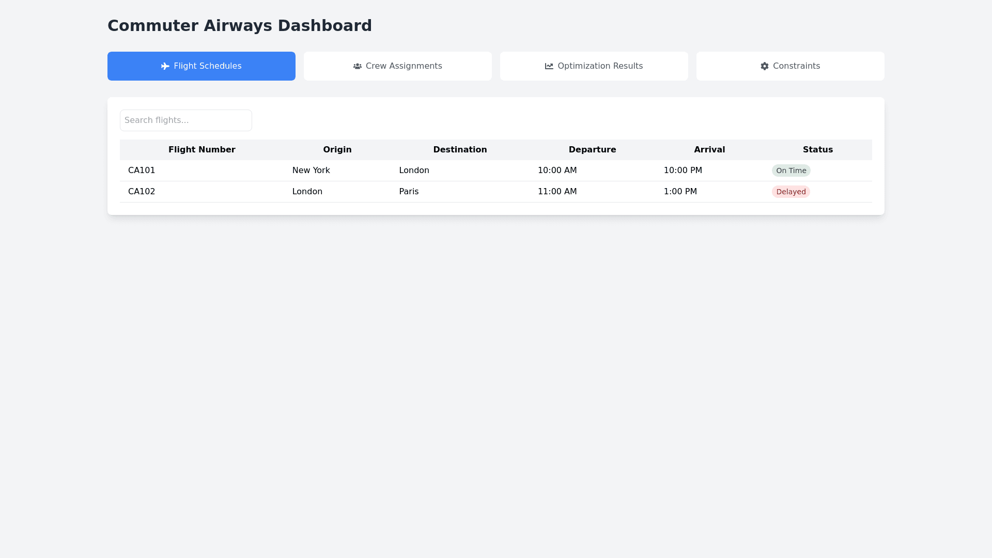Screen dimensions: 992x558
Task: Click the Departure column header
Action: point(592,150)
